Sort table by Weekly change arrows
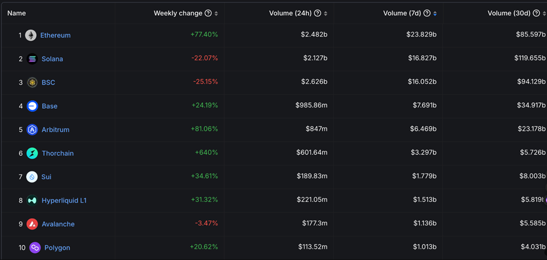The width and height of the screenshot is (547, 260). pos(216,13)
